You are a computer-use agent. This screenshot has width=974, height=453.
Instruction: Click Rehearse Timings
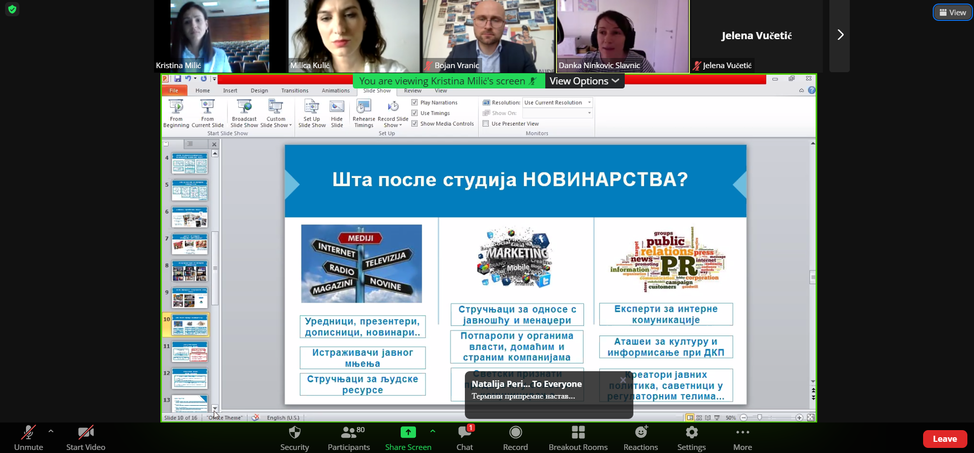pyautogui.click(x=364, y=113)
